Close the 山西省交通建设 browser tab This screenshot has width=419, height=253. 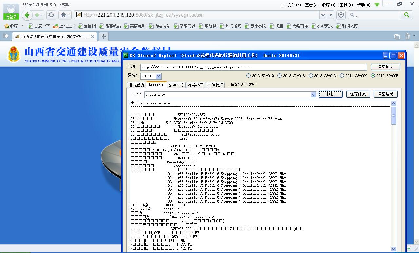pyautogui.click(x=93, y=37)
